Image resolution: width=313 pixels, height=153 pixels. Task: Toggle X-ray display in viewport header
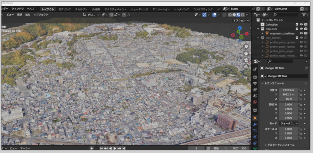224,15
